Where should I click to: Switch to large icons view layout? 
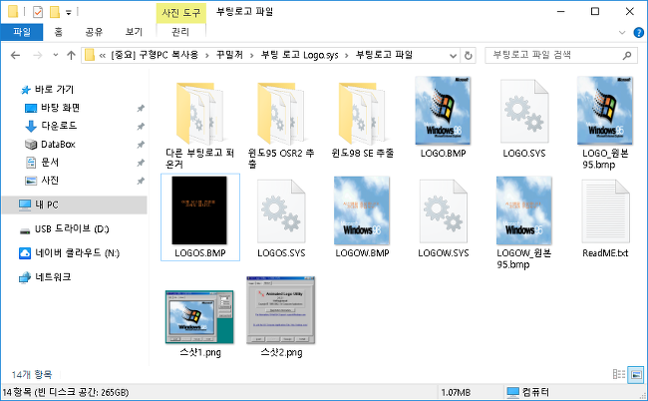pyautogui.click(x=636, y=375)
